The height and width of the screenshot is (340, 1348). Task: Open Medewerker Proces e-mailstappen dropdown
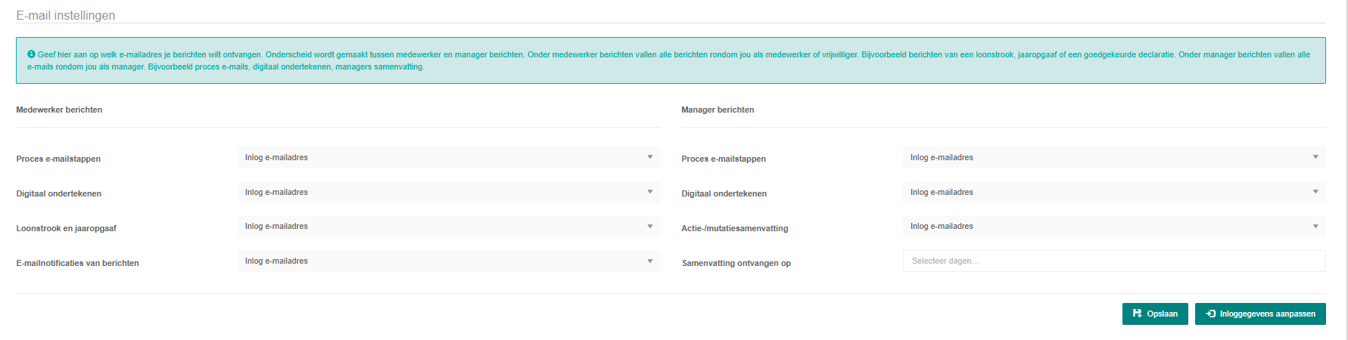pos(448,157)
